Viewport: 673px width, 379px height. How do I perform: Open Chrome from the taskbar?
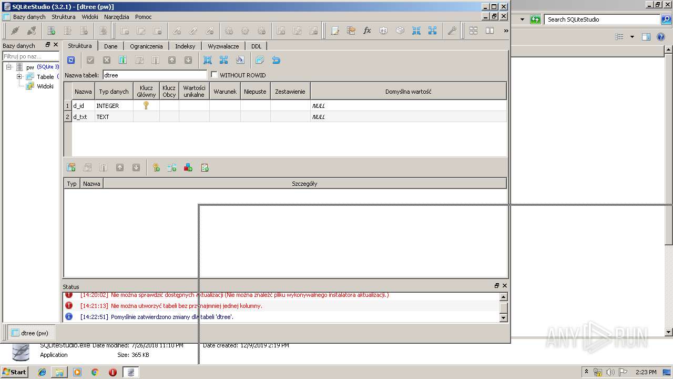pos(95,372)
